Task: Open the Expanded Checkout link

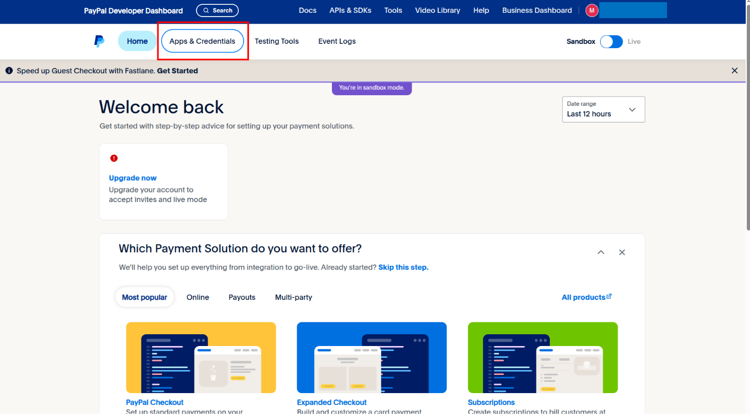Action: click(332, 402)
